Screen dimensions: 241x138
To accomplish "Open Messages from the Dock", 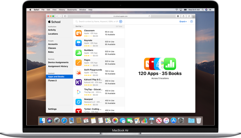I will tap(123, 121).
